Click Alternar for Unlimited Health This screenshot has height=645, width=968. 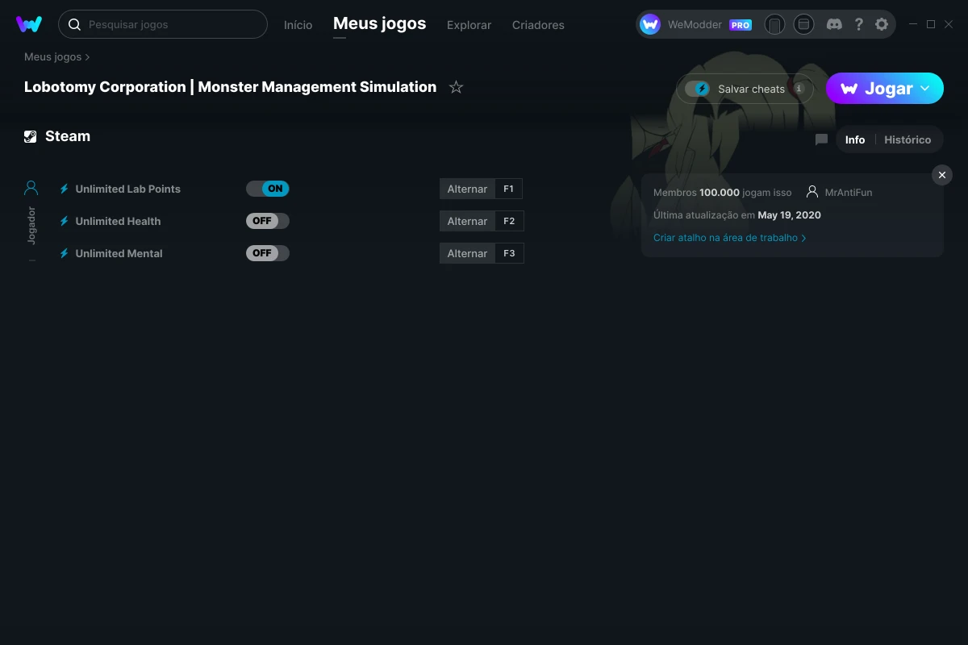point(467,221)
